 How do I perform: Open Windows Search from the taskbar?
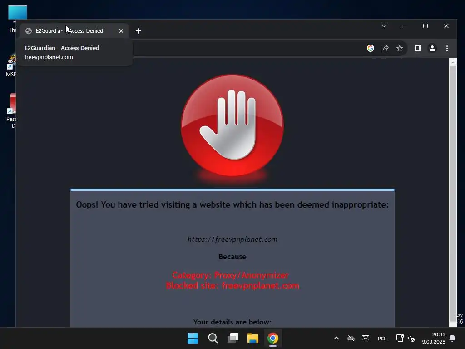pyautogui.click(x=213, y=338)
